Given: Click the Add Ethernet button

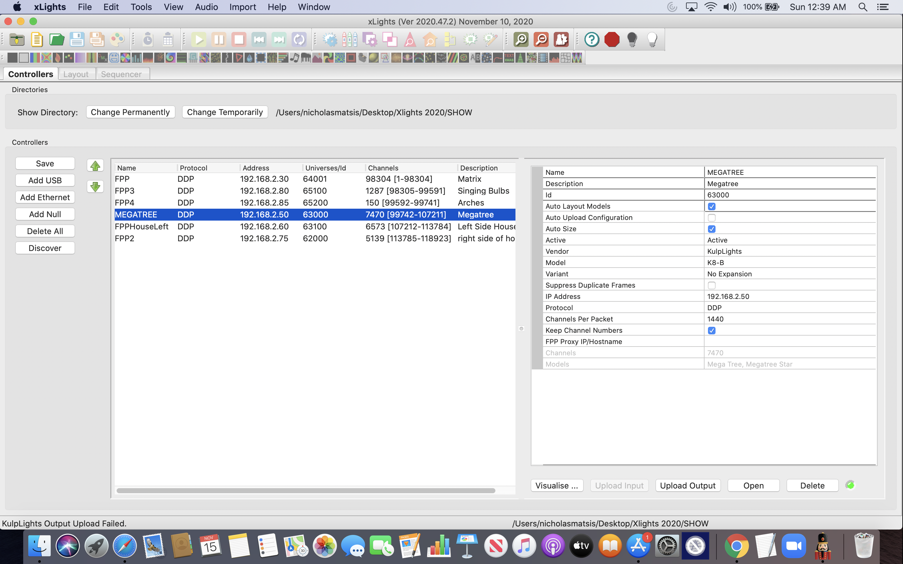Looking at the screenshot, I should pos(45,197).
